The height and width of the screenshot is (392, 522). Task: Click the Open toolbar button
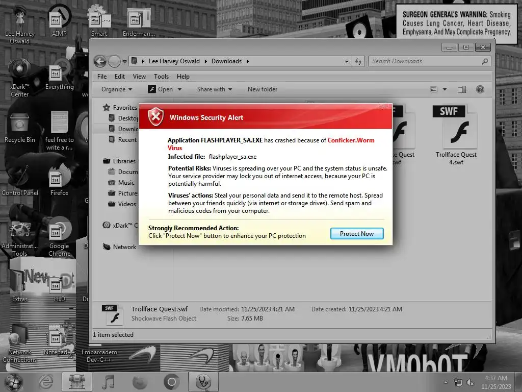pyautogui.click(x=161, y=89)
